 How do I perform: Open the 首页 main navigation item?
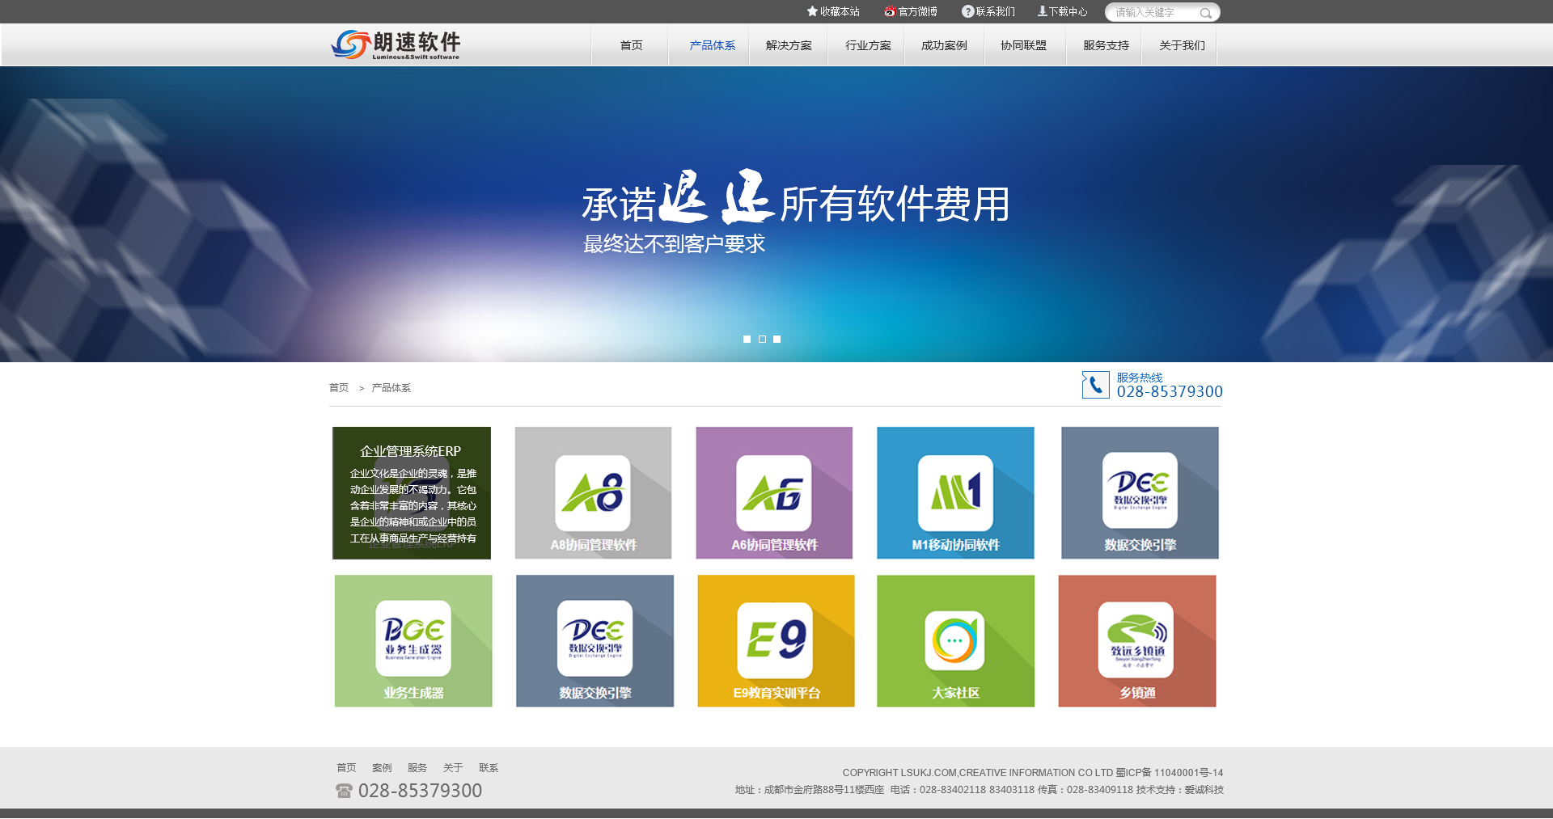click(x=631, y=45)
